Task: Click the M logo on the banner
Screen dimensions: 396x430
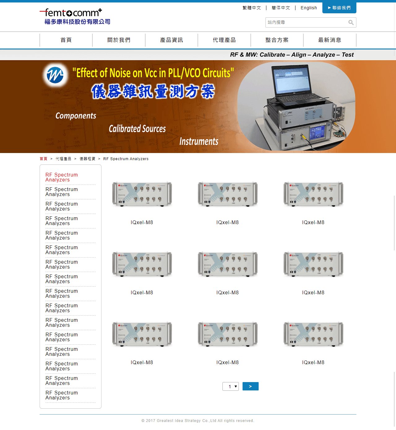Action: point(55,75)
